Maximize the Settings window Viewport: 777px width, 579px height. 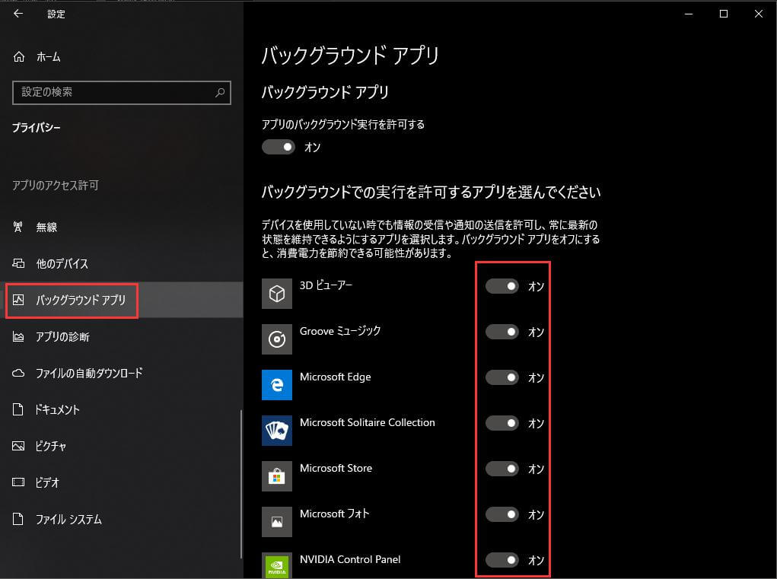pyautogui.click(x=724, y=14)
